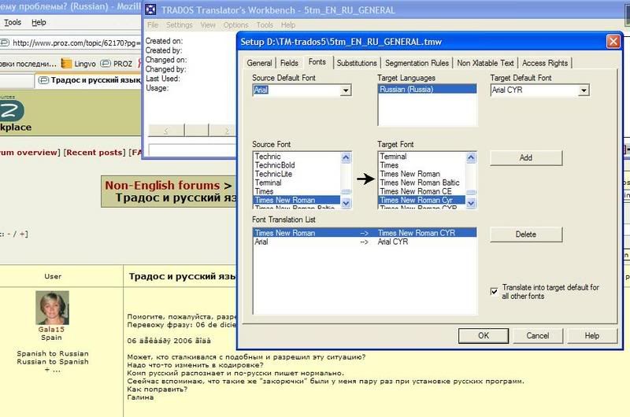The width and height of the screenshot is (630, 417).
Task: Open Recent posts link on forum page
Action: point(94,152)
